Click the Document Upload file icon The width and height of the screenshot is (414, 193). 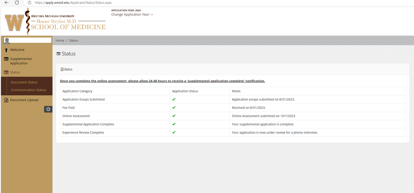pyautogui.click(x=6, y=100)
